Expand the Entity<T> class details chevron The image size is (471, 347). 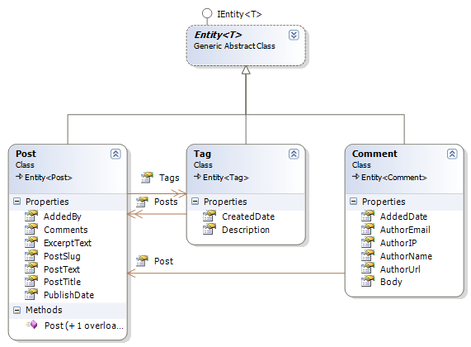pyautogui.click(x=294, y=36)
